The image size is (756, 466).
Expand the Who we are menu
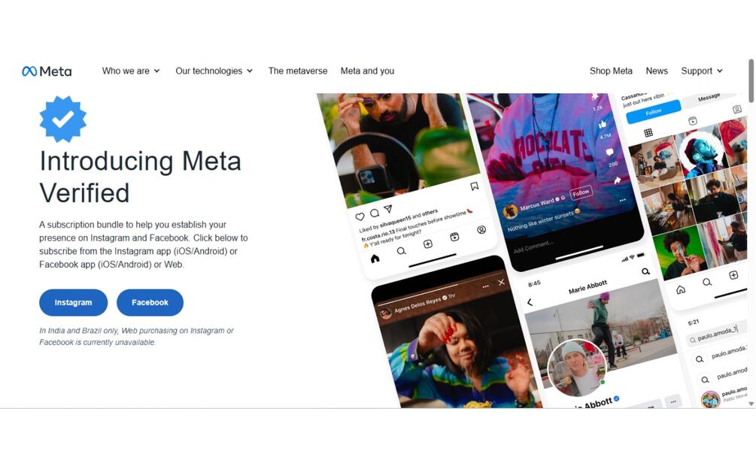[x=131, y=71]
